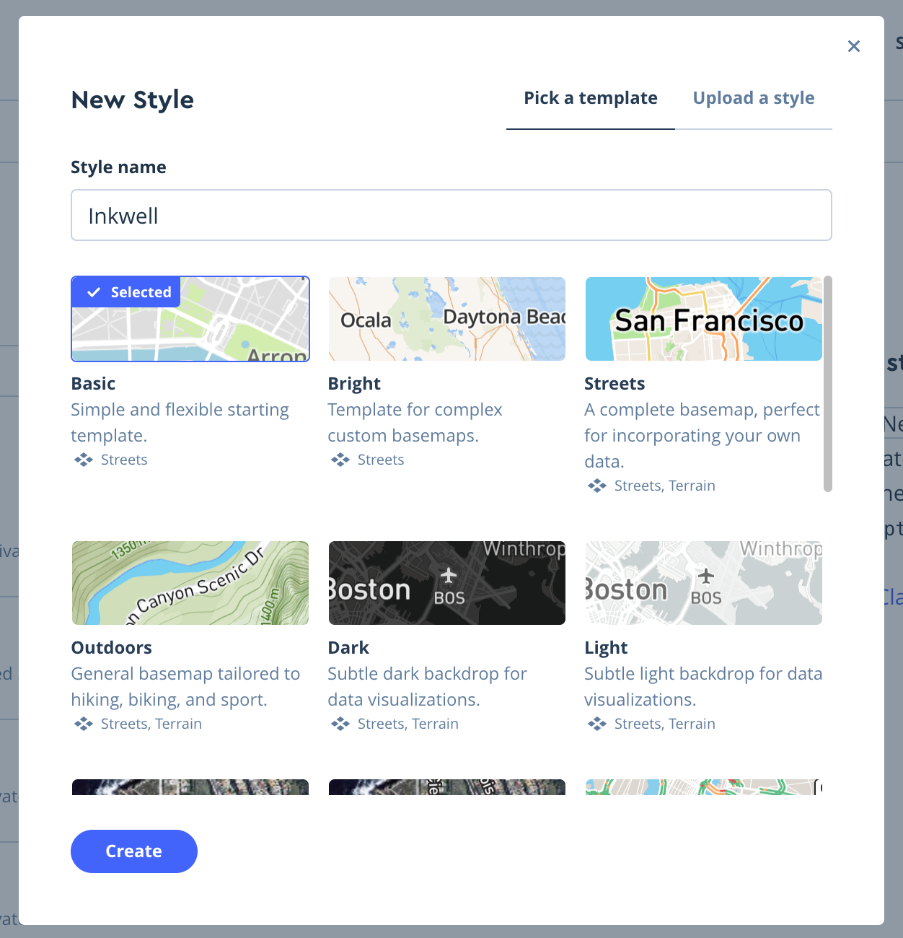Screen dimensions: 903x938
Task: Select the Outdoors template
Action: (190, 583)
